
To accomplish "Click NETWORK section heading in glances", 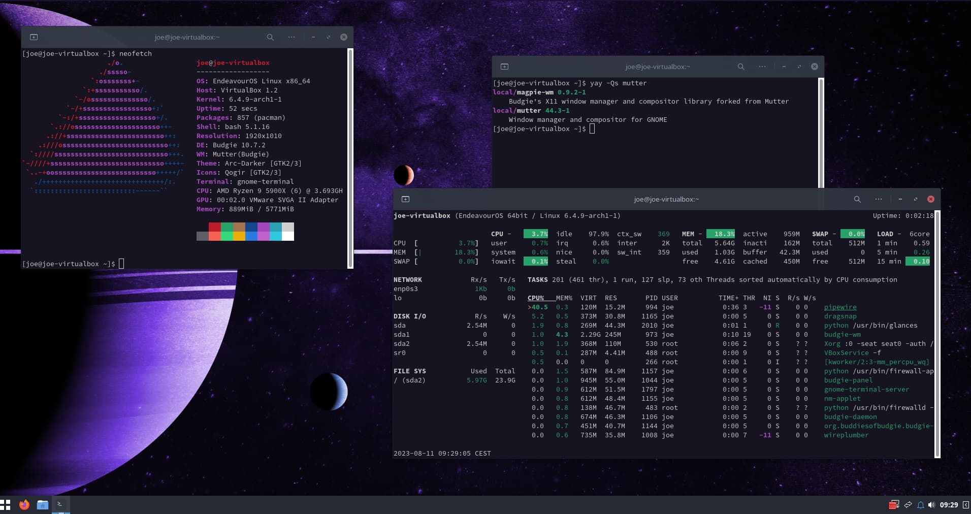I will (x=408, y=280).
